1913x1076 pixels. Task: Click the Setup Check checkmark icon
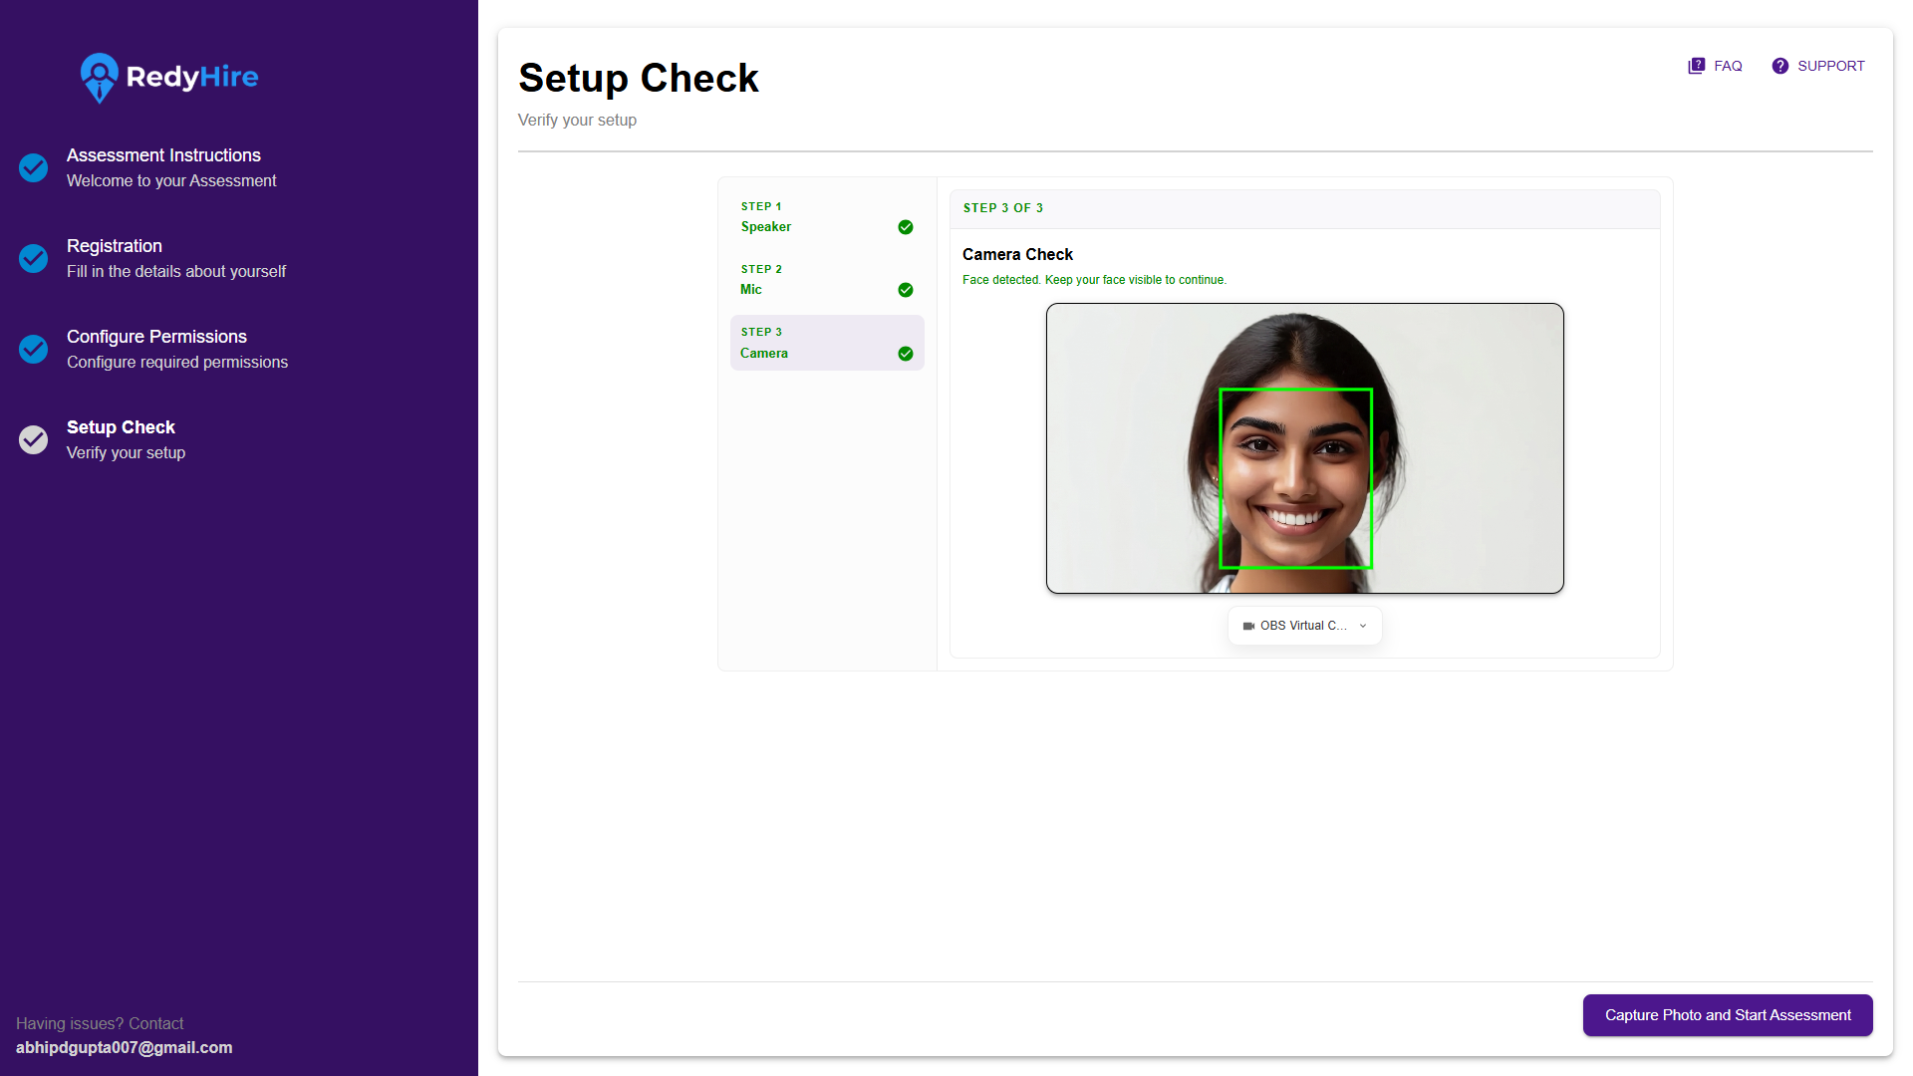(33, 439)
